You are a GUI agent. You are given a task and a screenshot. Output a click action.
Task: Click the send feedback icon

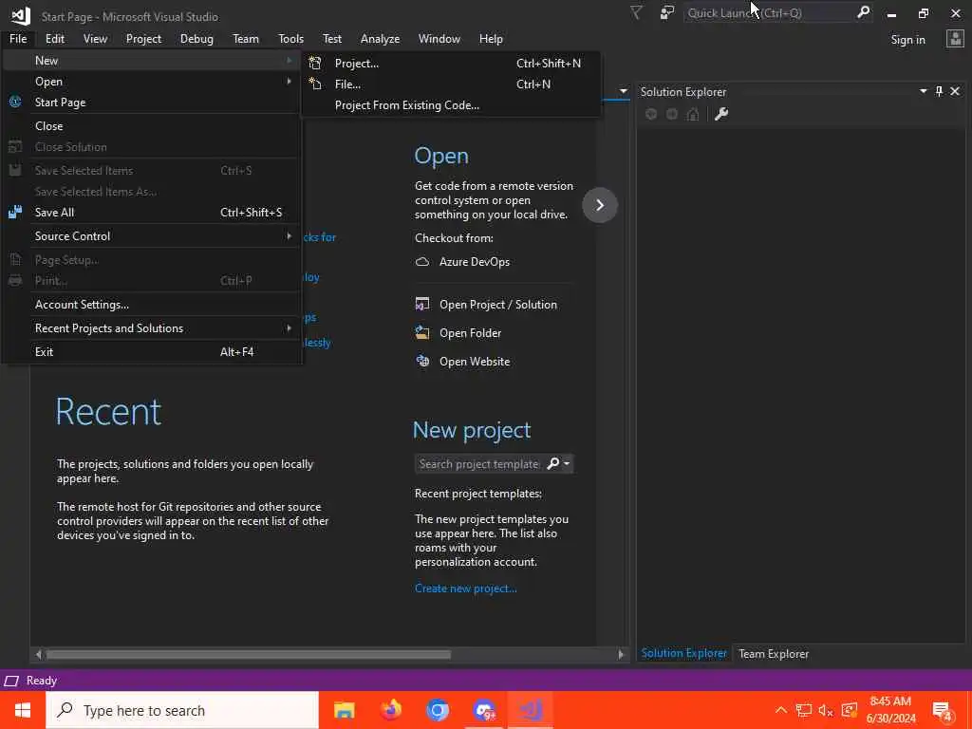(667, 13)
